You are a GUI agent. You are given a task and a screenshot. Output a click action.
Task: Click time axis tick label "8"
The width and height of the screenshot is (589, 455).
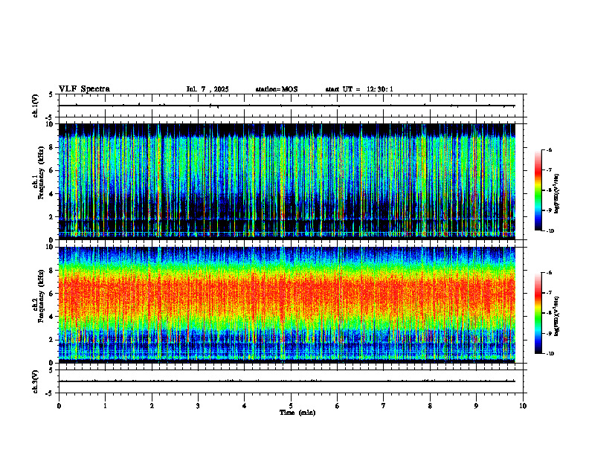[x=430, y=406]
